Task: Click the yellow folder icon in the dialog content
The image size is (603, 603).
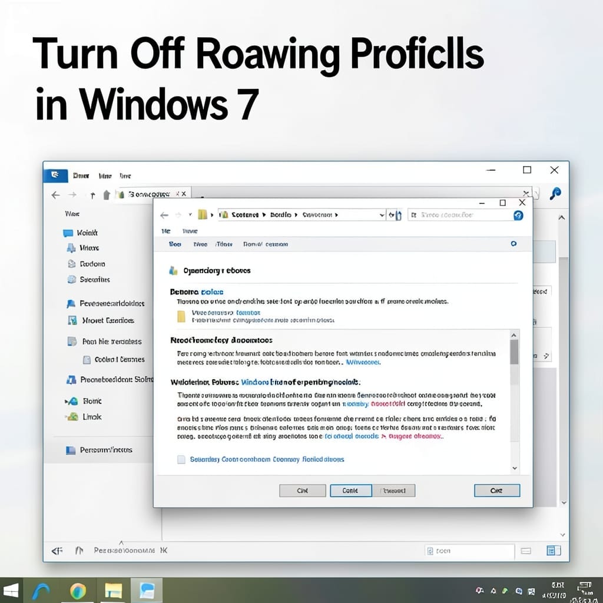Action: click(x=181, y=316)
